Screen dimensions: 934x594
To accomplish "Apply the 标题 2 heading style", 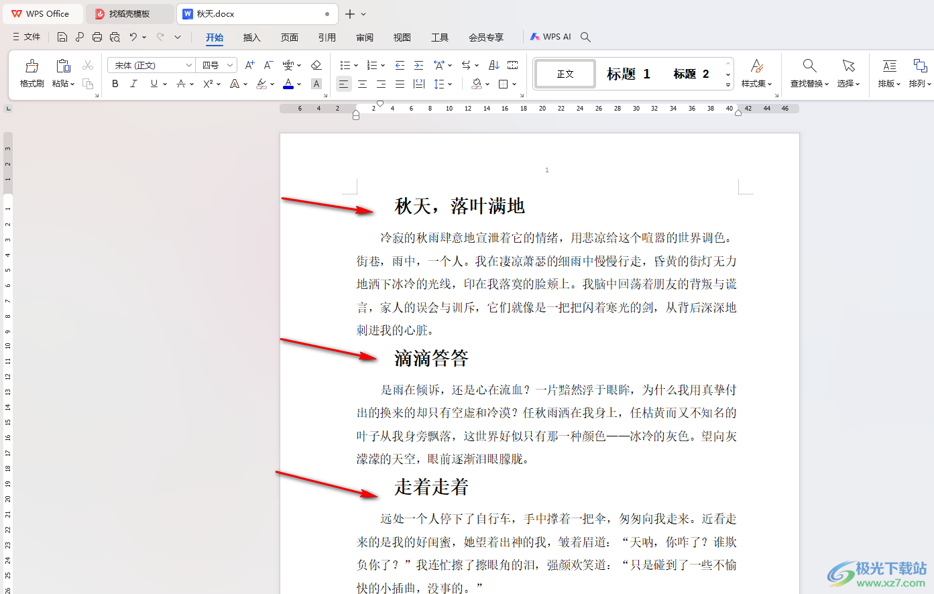I will 691,74.
